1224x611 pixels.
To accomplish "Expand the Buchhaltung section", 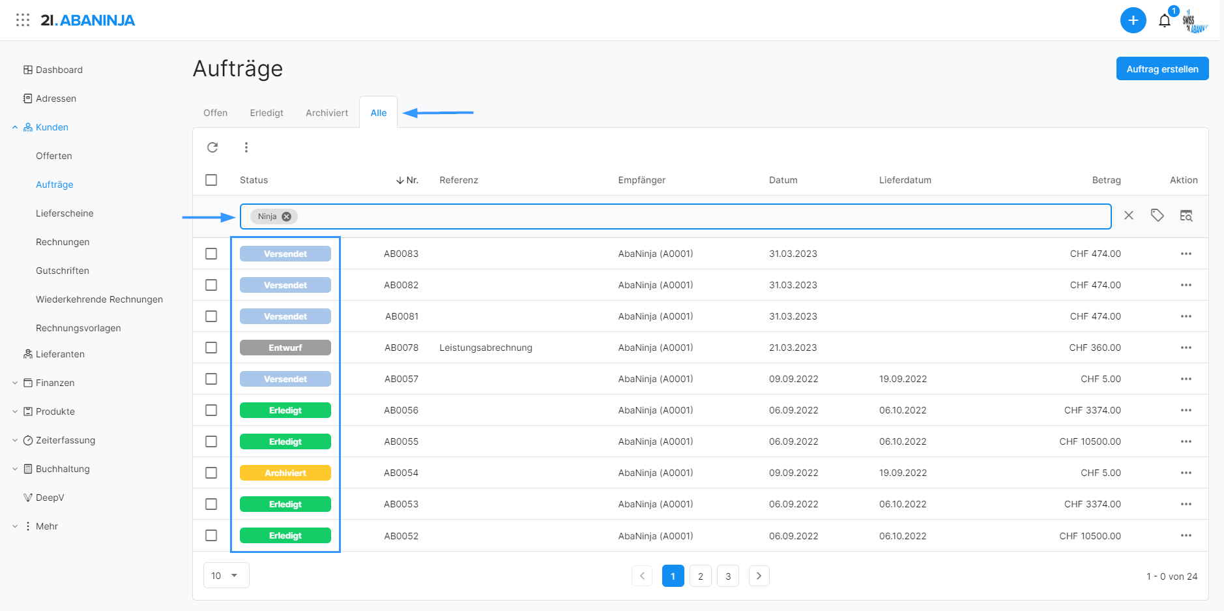I will tap(15, 469).
